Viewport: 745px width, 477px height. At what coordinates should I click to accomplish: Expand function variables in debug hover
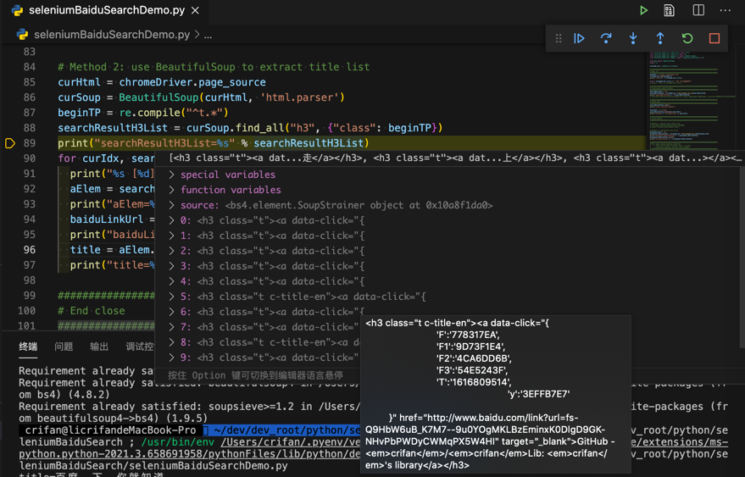coord(171,190)
